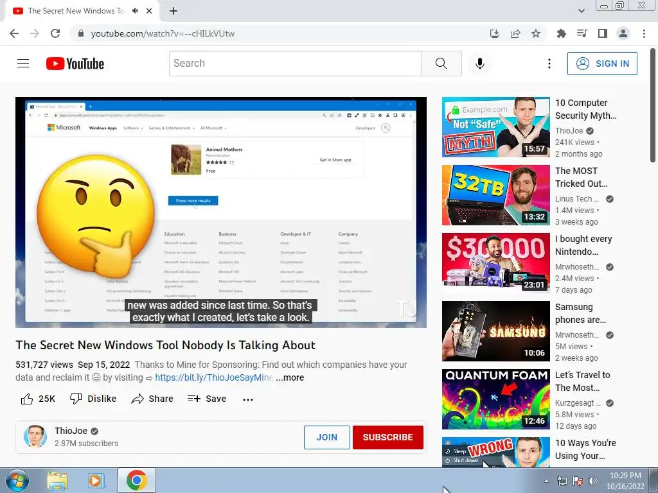
Task: Show hidden tray icons arrow
Action: [546, 481]
